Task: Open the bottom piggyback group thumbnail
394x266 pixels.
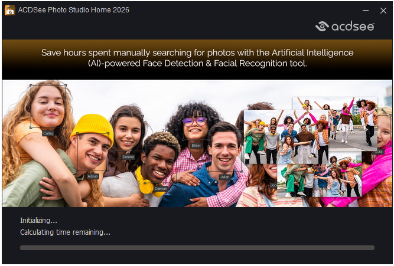Action: tap(319, 180)
